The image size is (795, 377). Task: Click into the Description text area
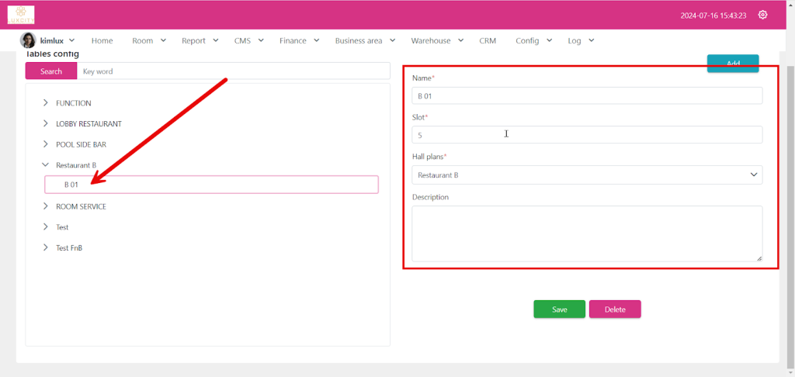pyautogui.click(x=586, y=233)
